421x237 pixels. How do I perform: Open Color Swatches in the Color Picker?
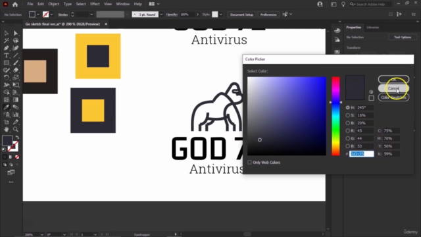(x=393, y=97)
